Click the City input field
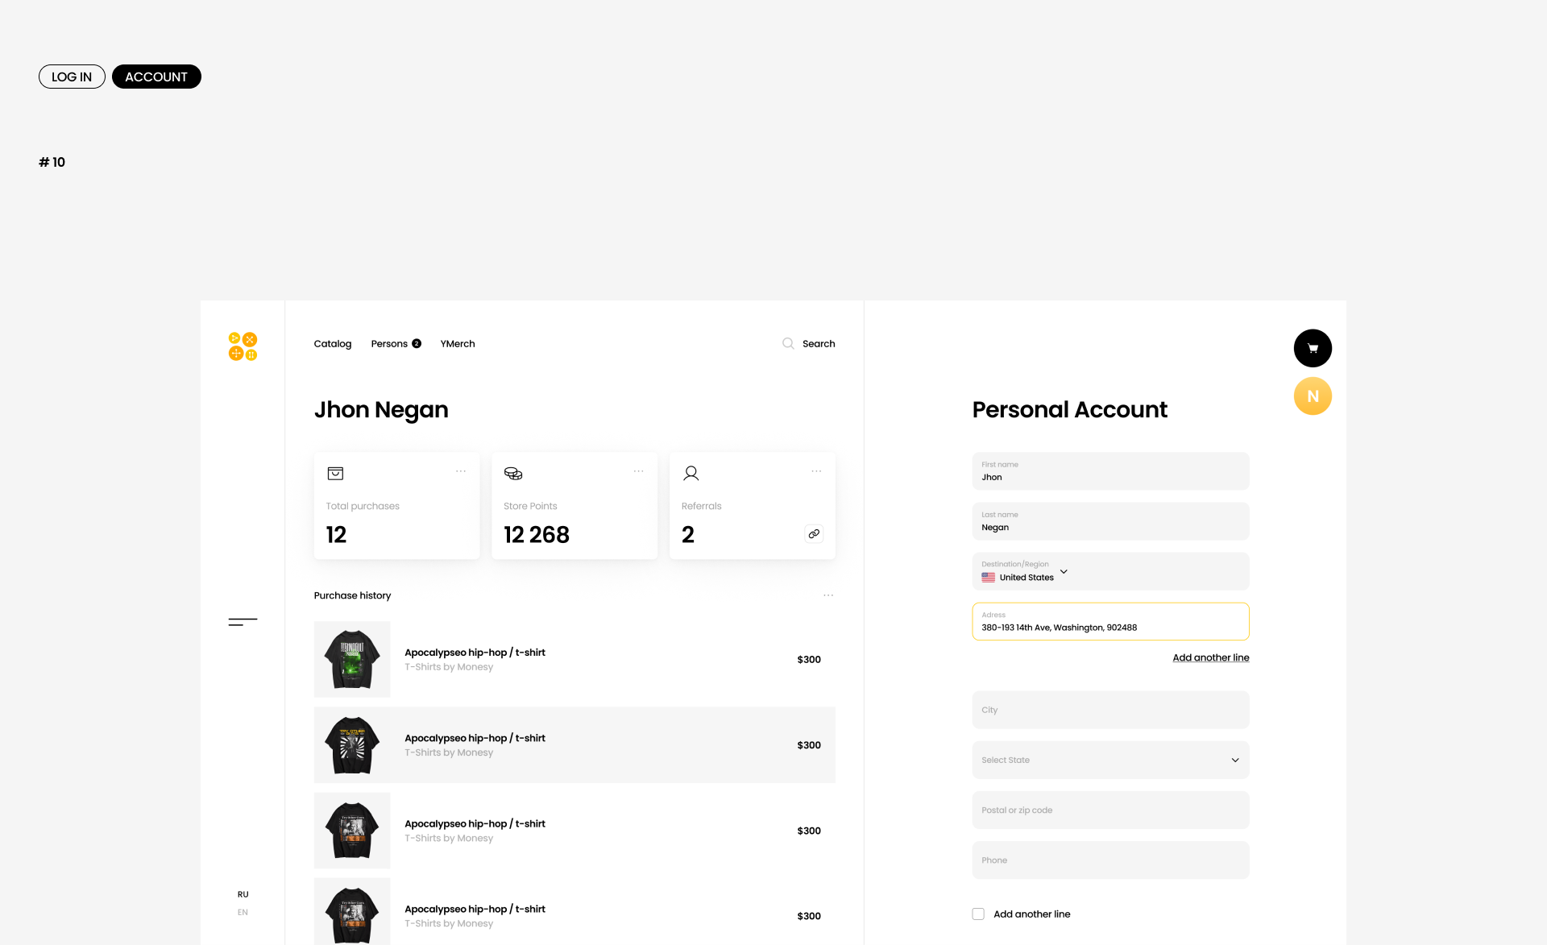This screenshot has width=1547, height=945. point(1110,710)
